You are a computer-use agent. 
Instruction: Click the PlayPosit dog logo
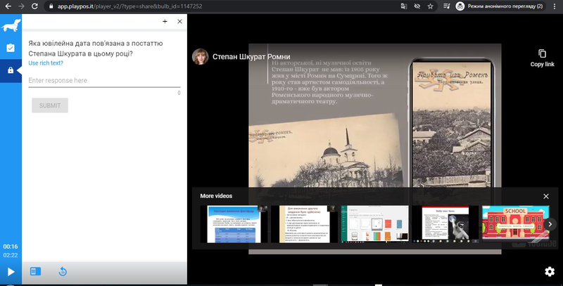tap(11, 27)
